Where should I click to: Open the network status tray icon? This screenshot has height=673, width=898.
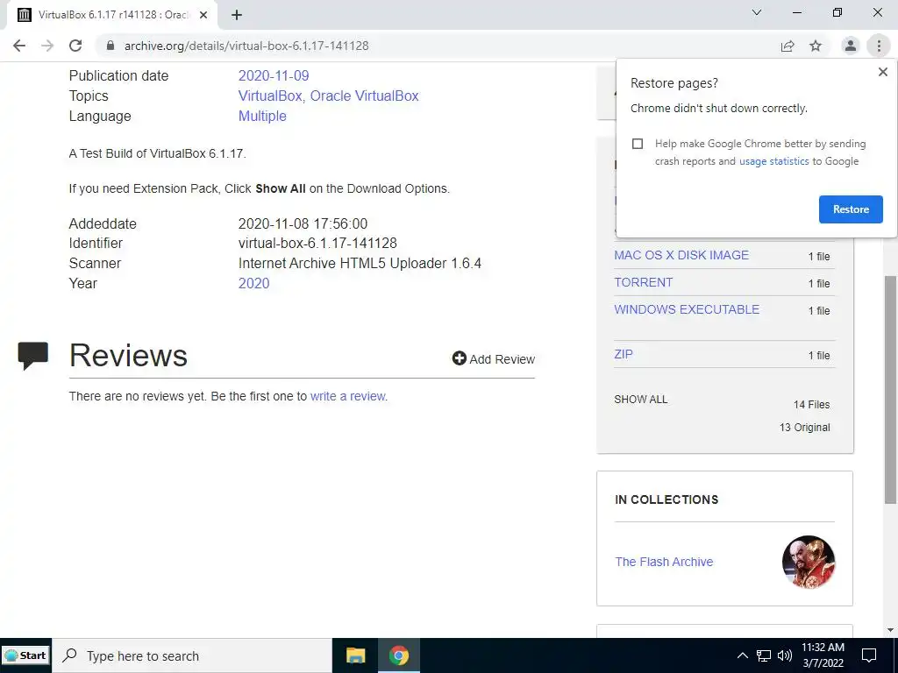pos(764,655)
